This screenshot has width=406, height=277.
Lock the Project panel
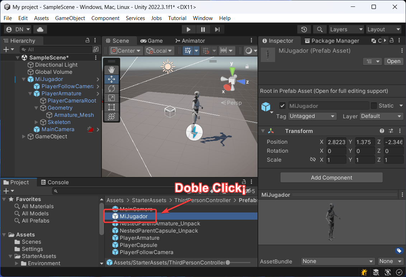pyautogui.click(x=244, y=182)
